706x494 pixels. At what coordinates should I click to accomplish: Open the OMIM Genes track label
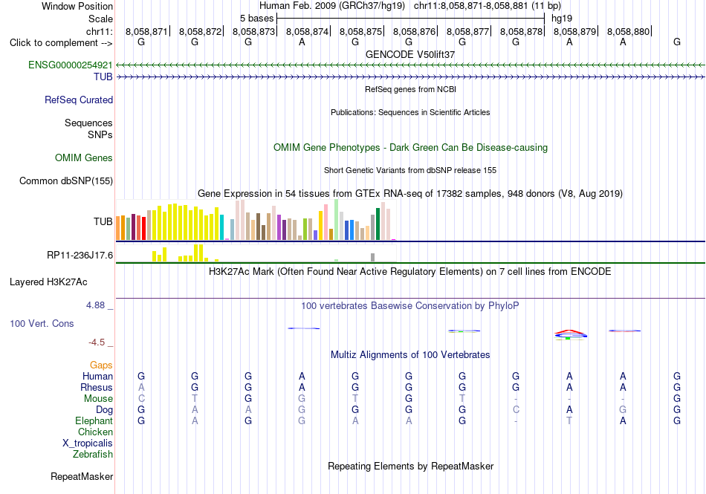tap(84, 158)
